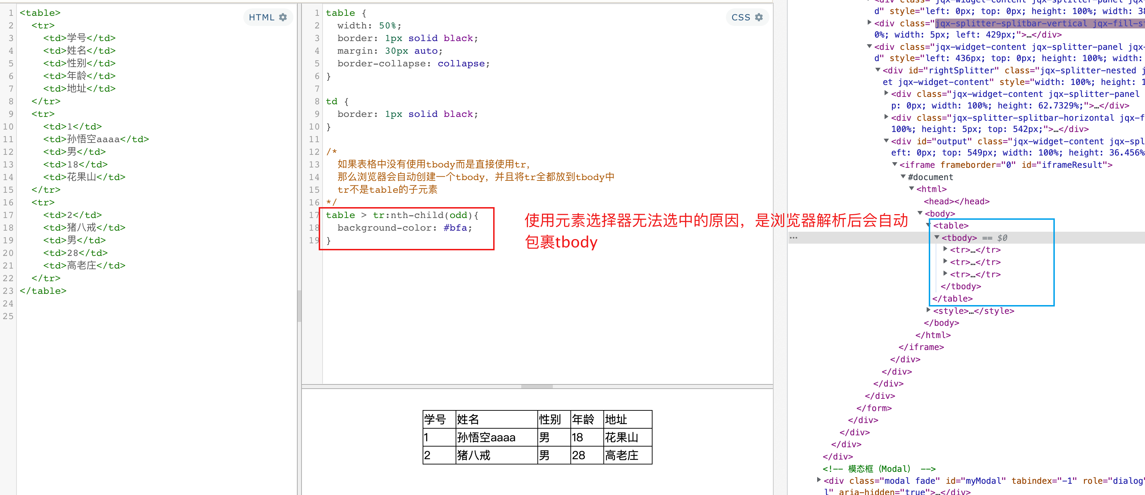Select the closing </tbody> tag line

[x=960, y=286]
